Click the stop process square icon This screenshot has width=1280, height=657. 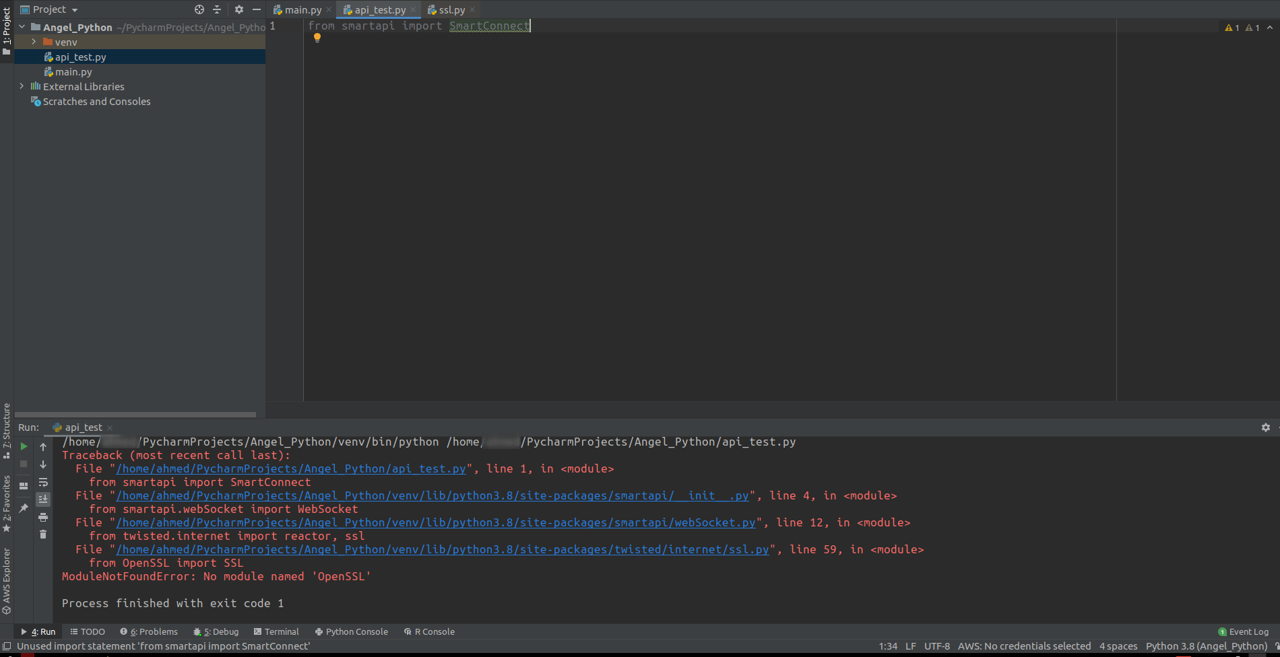coord(24,464)
